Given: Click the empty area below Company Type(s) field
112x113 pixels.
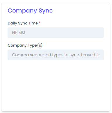Looking at the screenshot, I should tap(56, 85).
